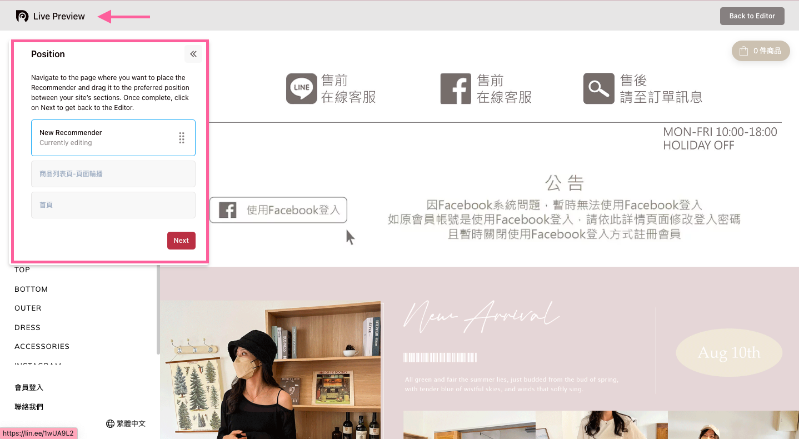Click the Live Preview logo icon
Screen dimensions: 799x439
coord(22,16)
